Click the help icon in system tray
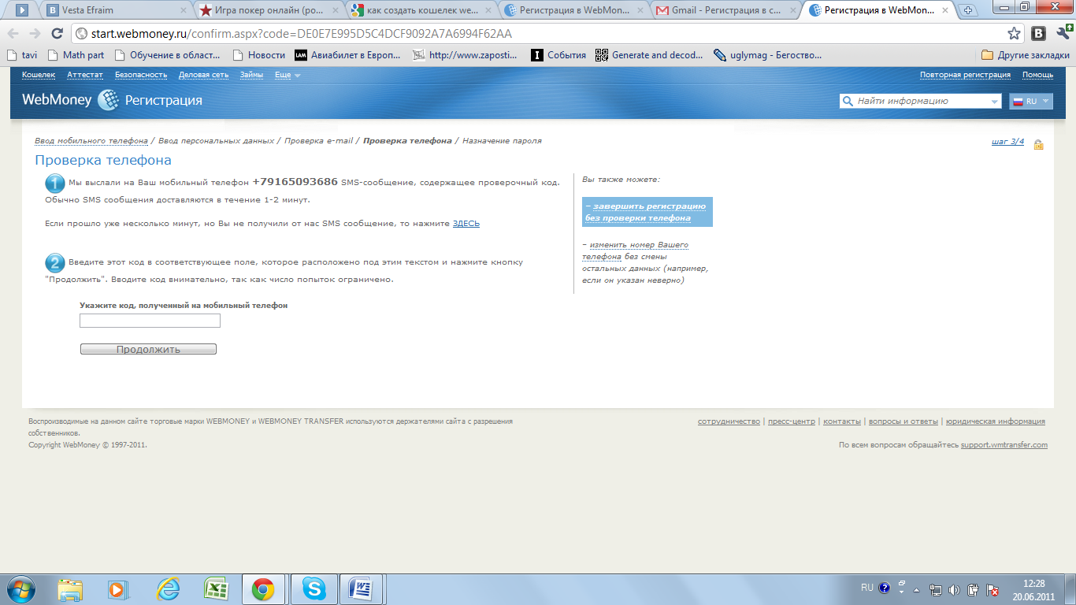Image resolution: width=1076 pixels, height=605 pixels. (x=884, y=588)
